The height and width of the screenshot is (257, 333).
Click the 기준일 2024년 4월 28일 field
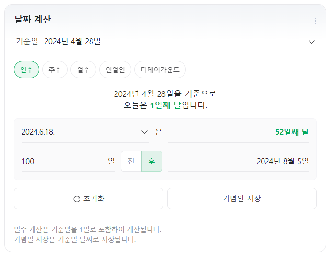pyautogui.click(x=72, y=42)
